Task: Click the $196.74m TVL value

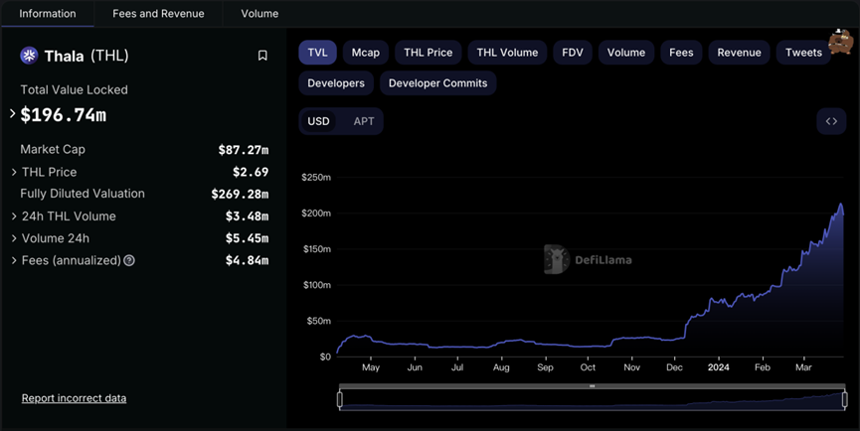Action: point(64,115)
